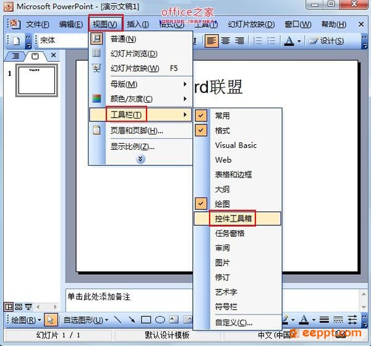Viewport: 371px width, 346px height.
Task: Enable the 审阅 toolbar
Action: [237, 248]
